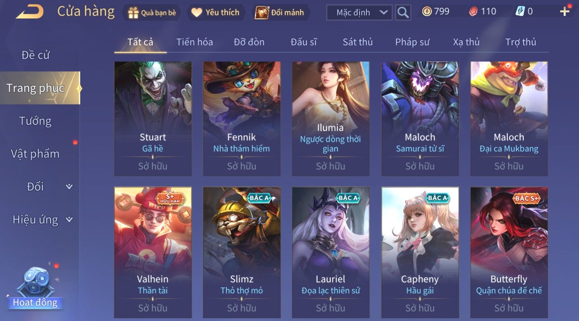Open Butterfly Quận chúa đế chế card
Screen dimensions: 579x321
[509, 253]
